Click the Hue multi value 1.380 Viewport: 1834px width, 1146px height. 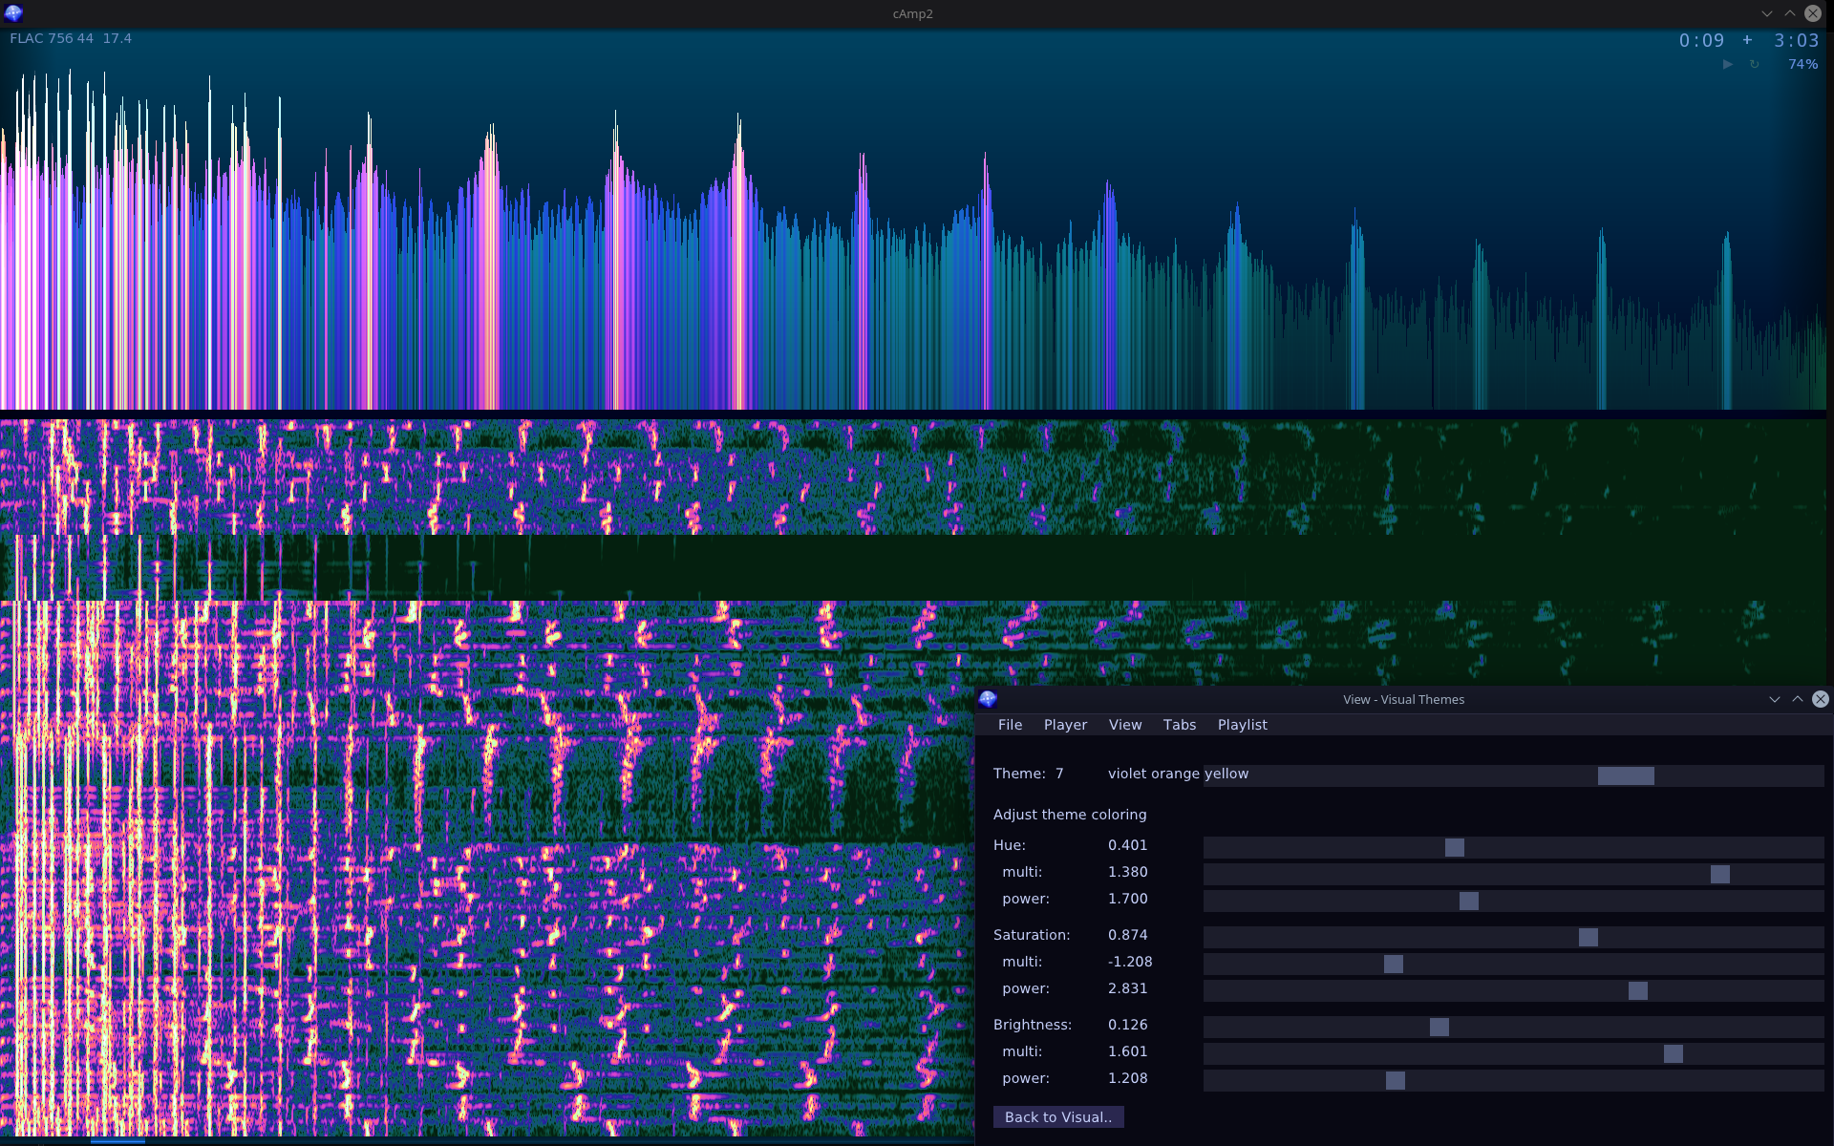tap(1128, 872)
